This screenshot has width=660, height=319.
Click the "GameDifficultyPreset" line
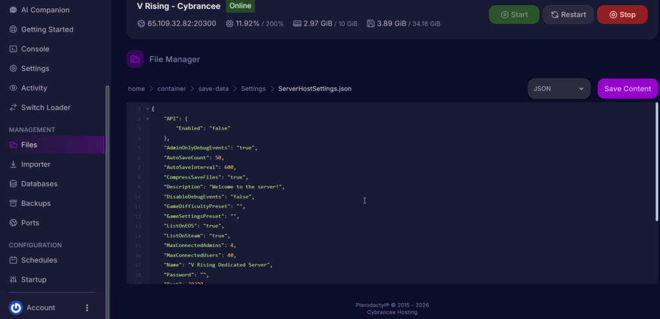[204, 207]
